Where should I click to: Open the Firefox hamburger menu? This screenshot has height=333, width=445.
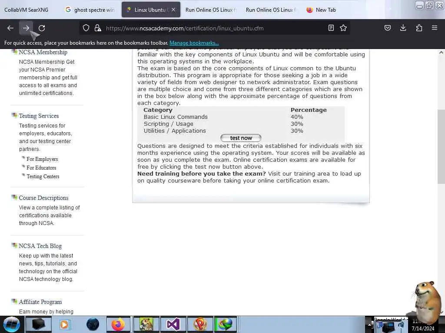pyautogui.click(x=435, y=28)
